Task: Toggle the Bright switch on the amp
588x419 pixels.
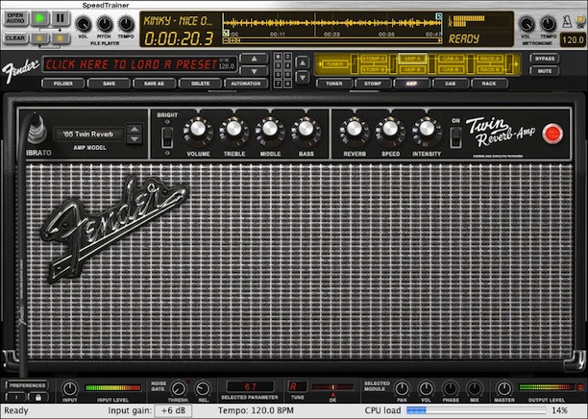Action: [167, 136]
